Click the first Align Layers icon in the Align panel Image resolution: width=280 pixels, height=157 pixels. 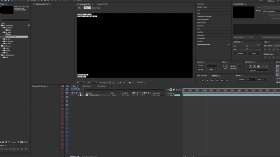(x=265, y=50)
